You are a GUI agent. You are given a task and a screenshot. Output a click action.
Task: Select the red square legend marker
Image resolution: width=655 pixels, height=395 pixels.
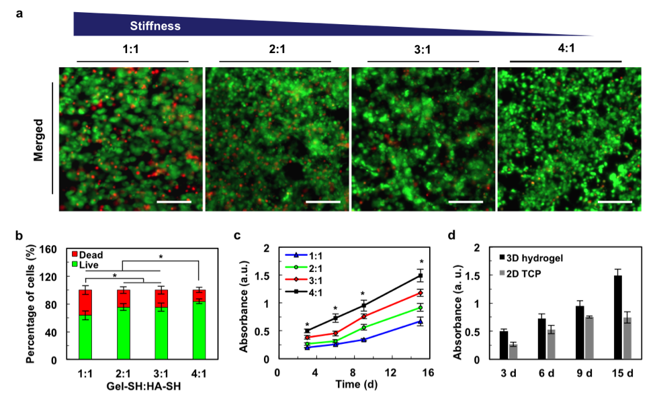pyautogui.click(x=75, y=254)
